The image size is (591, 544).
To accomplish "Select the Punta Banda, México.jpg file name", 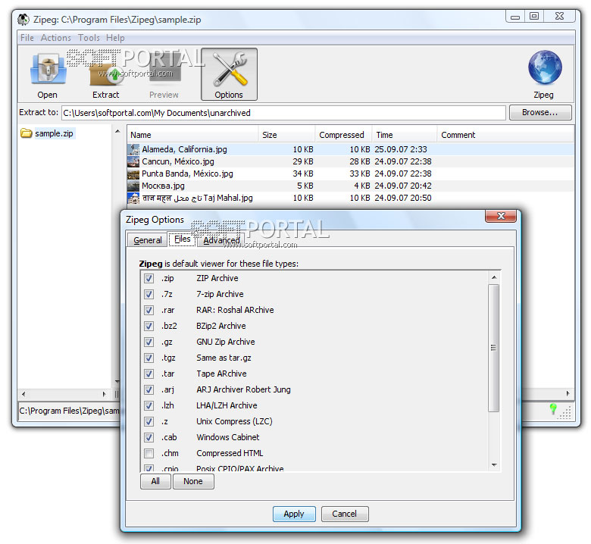I will coord(187,174).
